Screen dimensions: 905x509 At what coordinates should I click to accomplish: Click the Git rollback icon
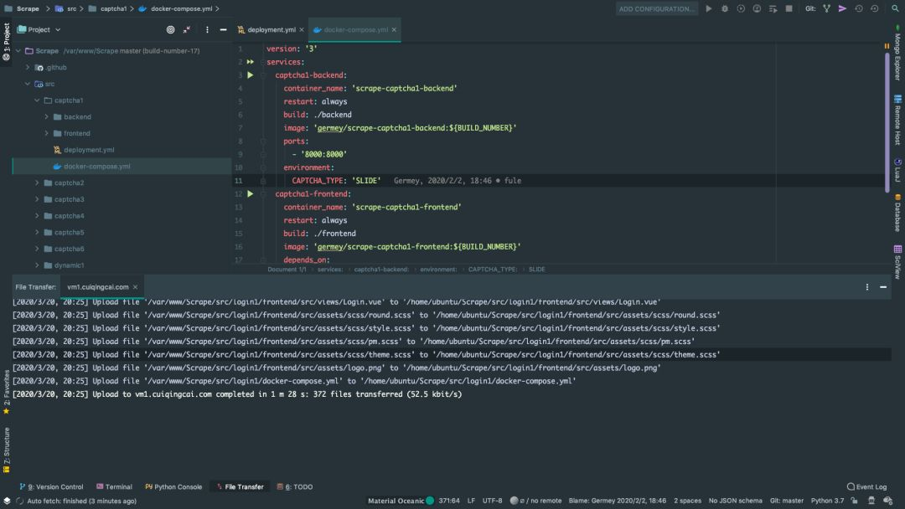tap(874, 8)
